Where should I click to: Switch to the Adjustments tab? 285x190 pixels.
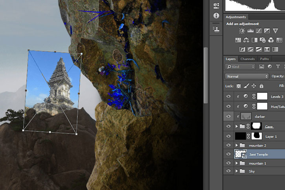tap(235, 17)
